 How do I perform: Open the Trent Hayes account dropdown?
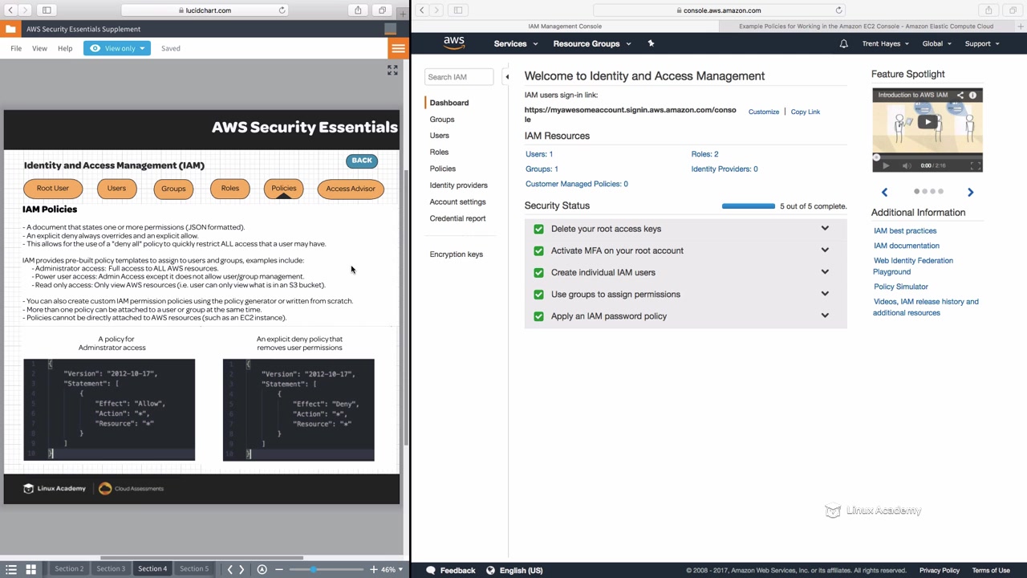pyautogui.click(x=885, y=43)
